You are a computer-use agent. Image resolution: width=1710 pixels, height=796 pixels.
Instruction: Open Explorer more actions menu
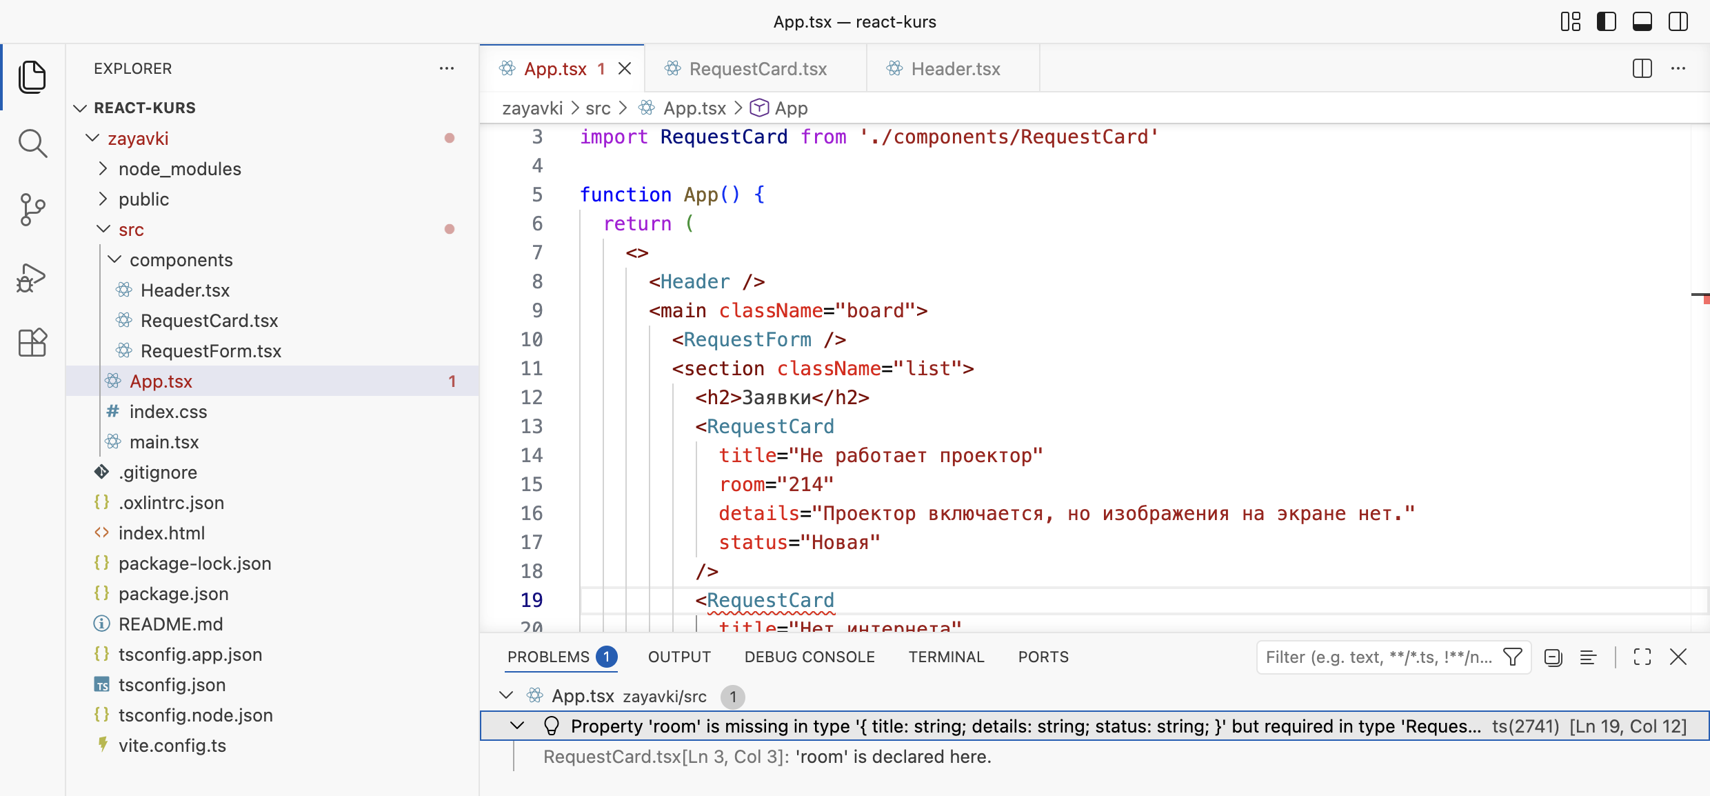click(x=447, y=68)
